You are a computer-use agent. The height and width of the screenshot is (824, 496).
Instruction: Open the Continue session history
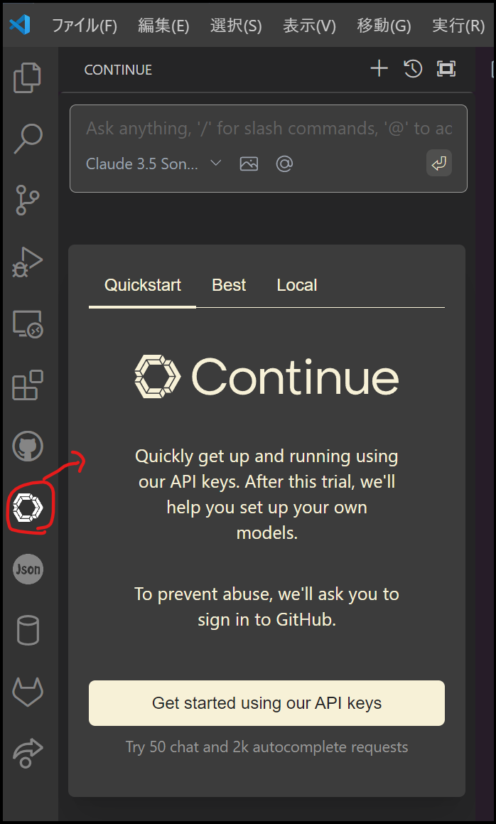413,69
